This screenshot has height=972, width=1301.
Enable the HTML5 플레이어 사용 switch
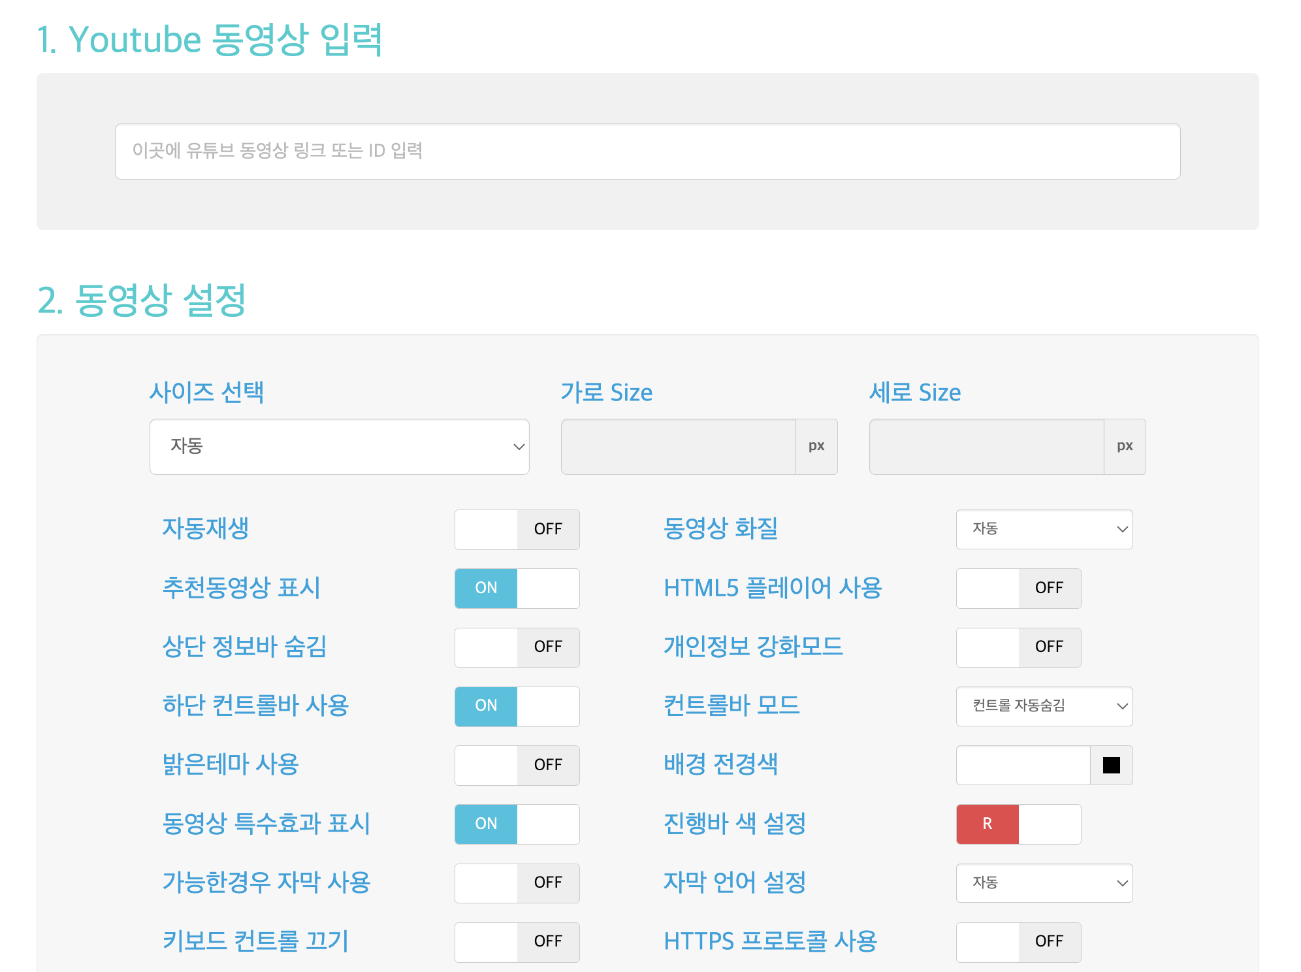click(x=1018, y=588)
